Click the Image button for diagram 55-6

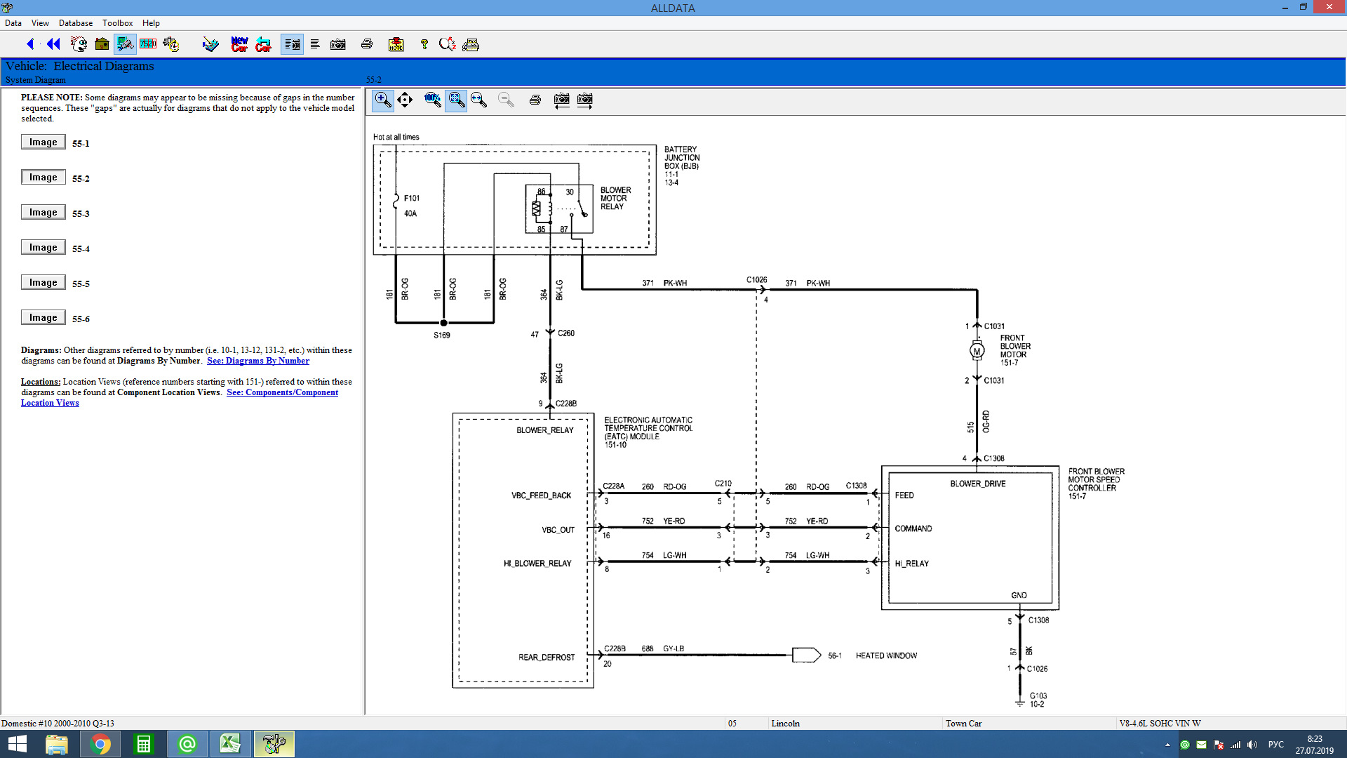point(41,317)
